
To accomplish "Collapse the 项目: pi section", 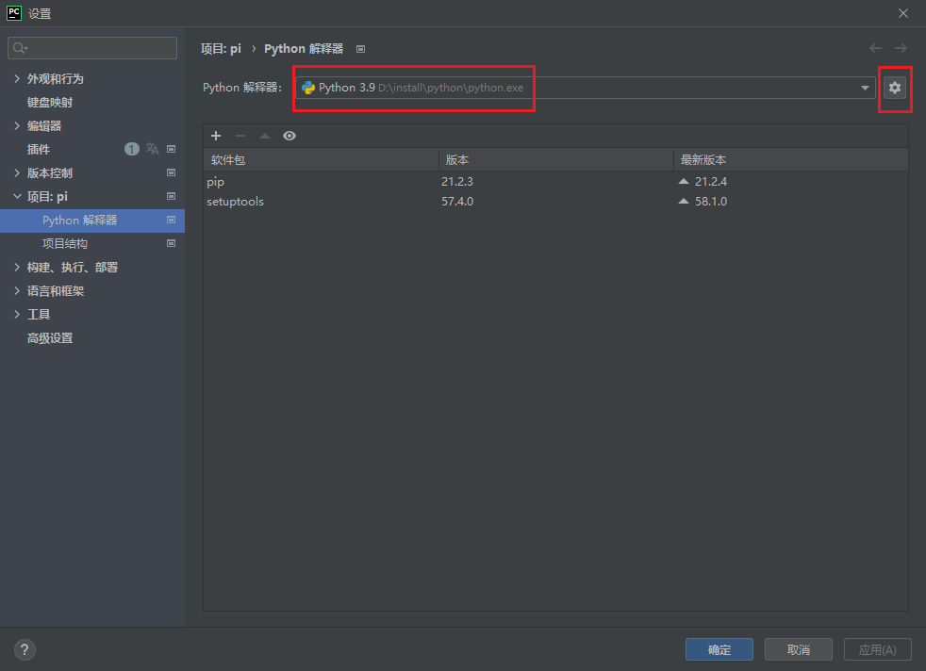I will click(x=18, y=197).
